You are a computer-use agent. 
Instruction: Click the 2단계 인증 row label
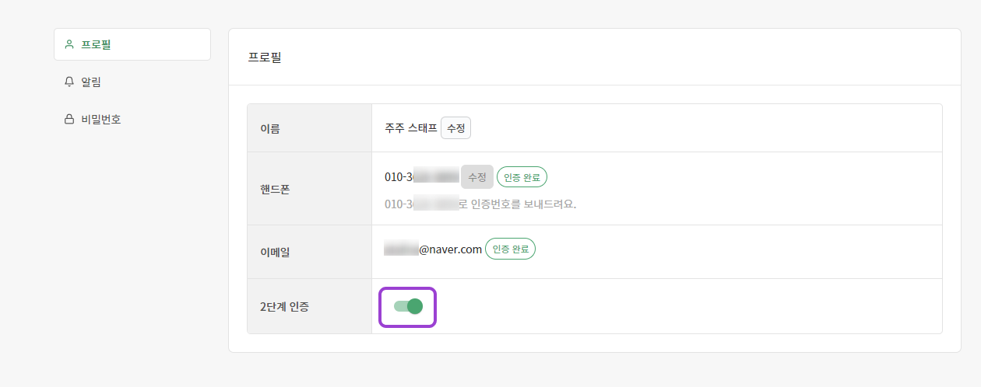tap(284, 306)
